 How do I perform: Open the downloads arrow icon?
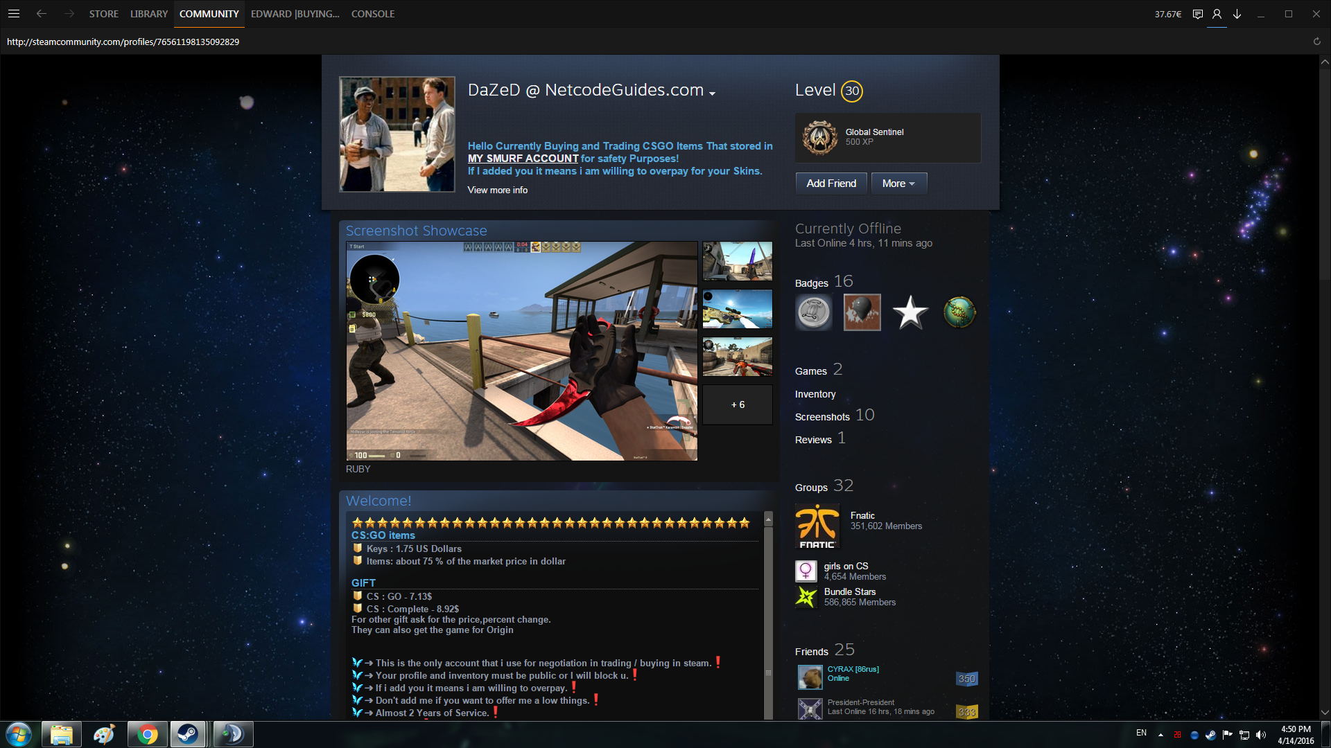1237,14
